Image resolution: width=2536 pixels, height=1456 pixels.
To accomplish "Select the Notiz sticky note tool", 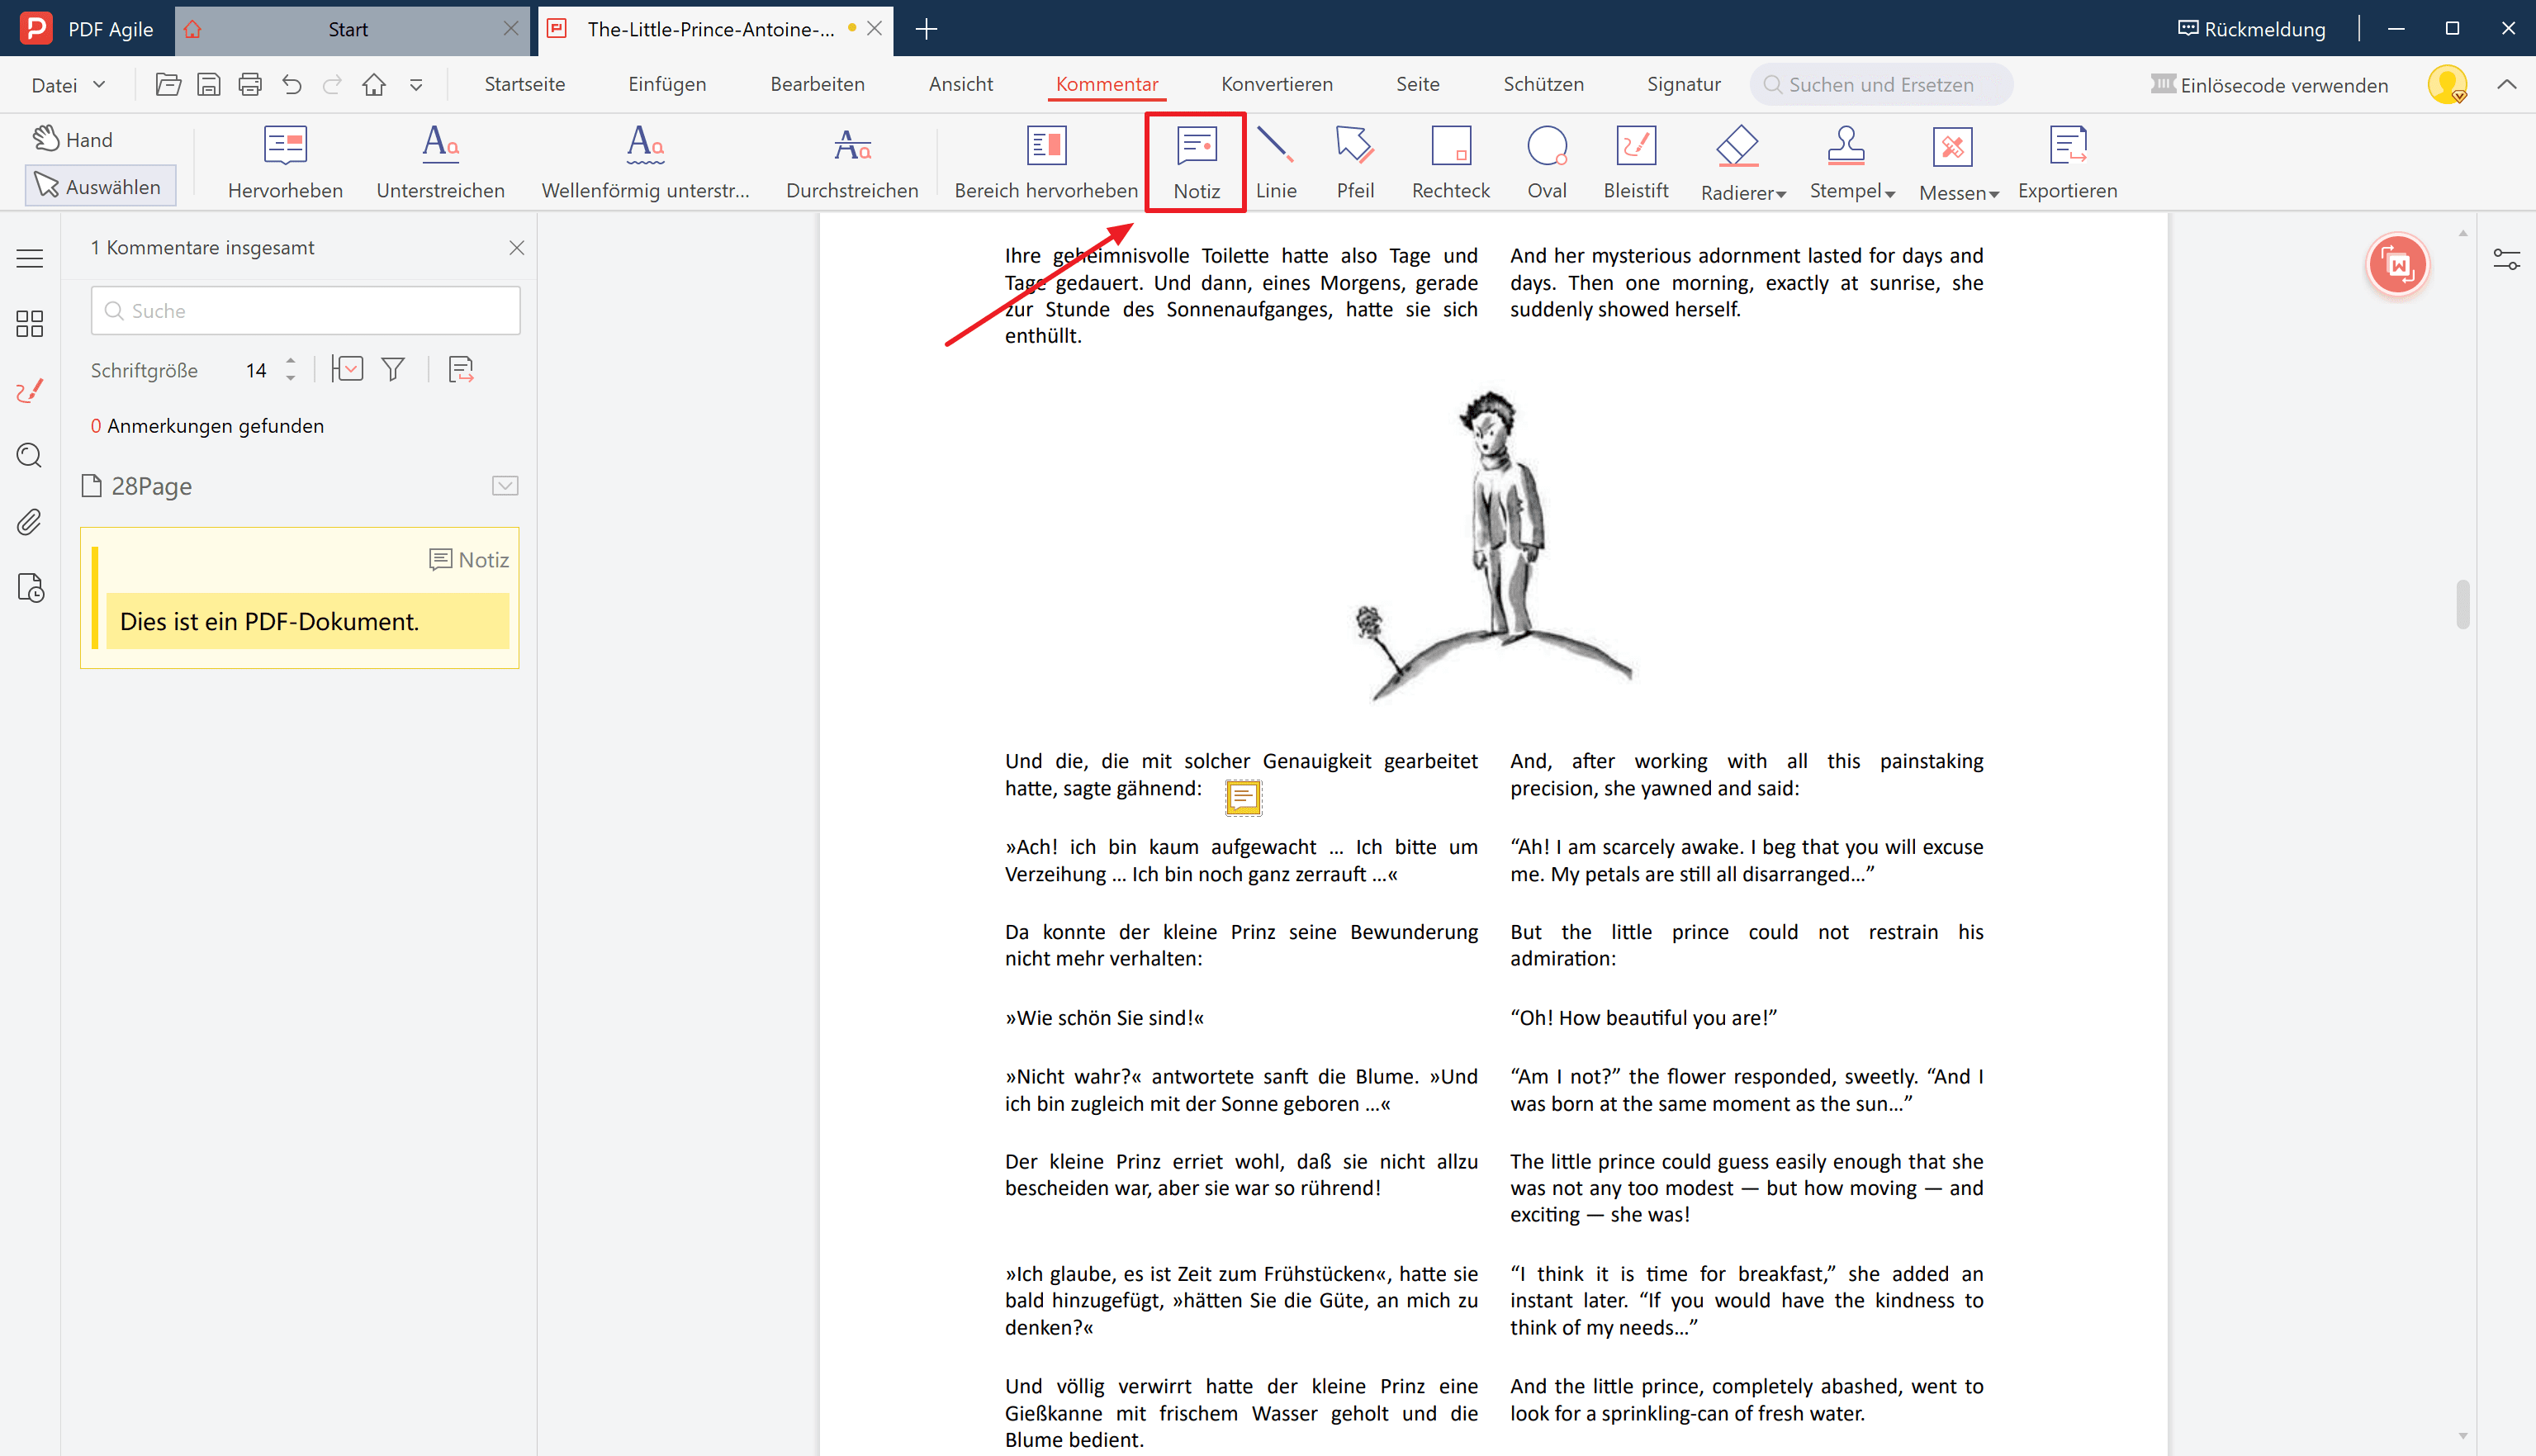I will [x=1196, y=160].
